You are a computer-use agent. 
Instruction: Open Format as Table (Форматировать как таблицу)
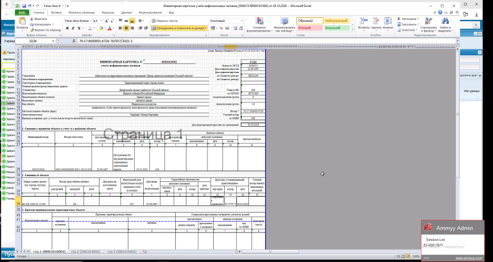[284, 25]
